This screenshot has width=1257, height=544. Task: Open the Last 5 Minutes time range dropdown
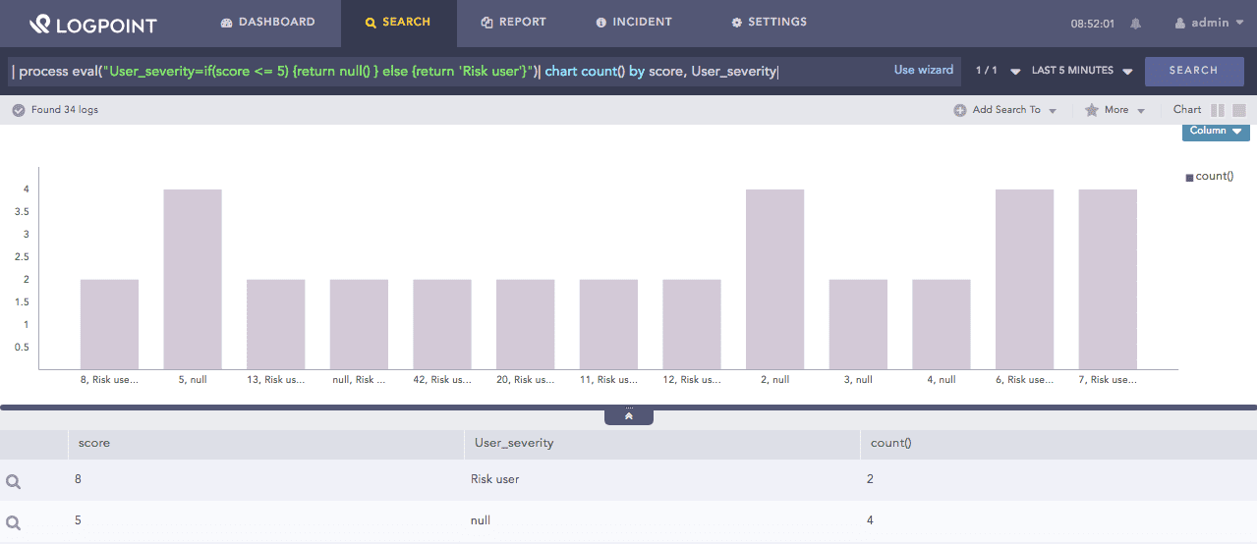pyautogui.click(x=1082, y=71)
